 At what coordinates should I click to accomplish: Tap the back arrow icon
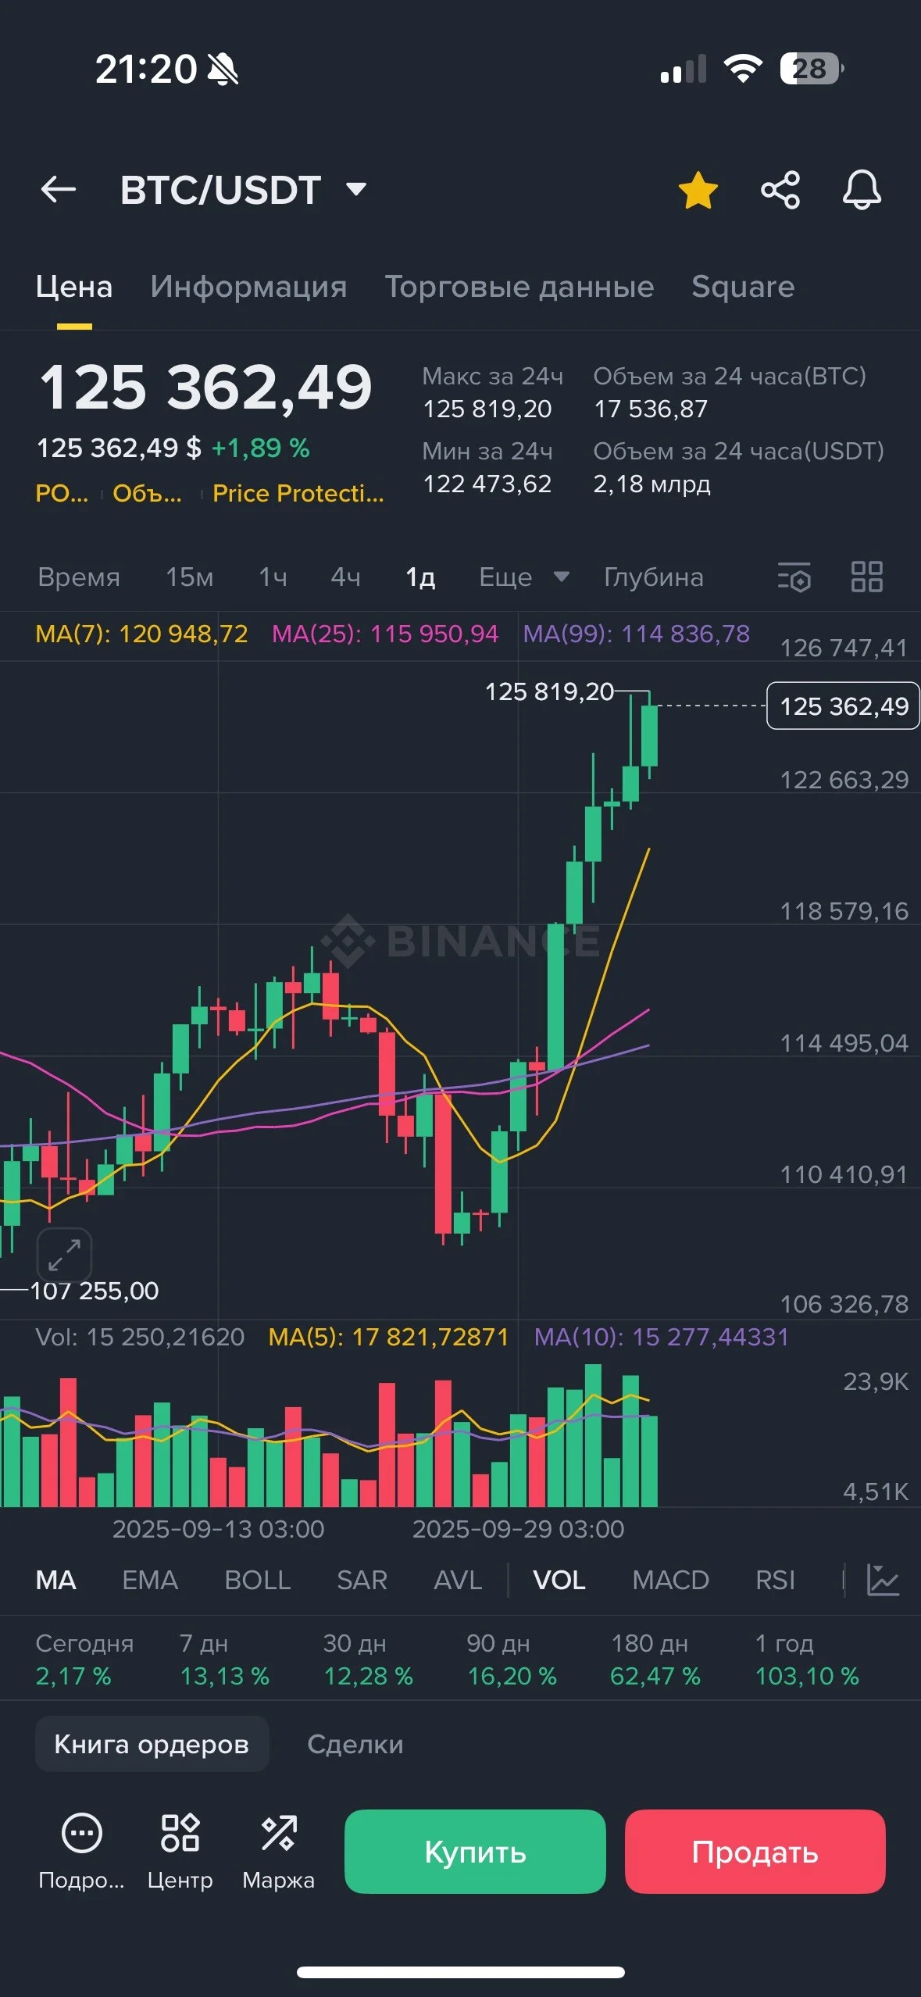[x=59, y=189]
